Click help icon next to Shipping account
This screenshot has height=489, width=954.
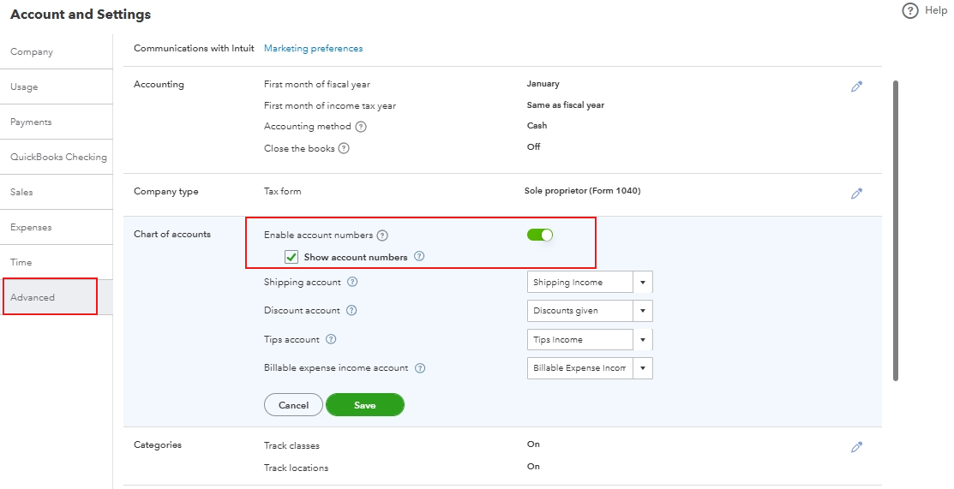coord(352,283)
